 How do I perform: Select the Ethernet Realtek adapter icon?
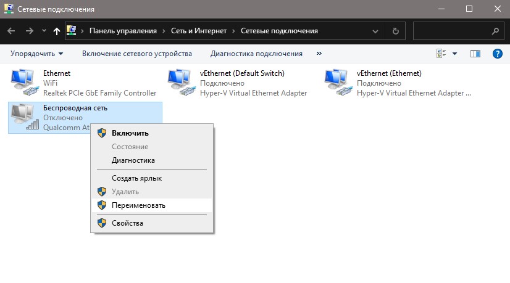tap(25, 83)
